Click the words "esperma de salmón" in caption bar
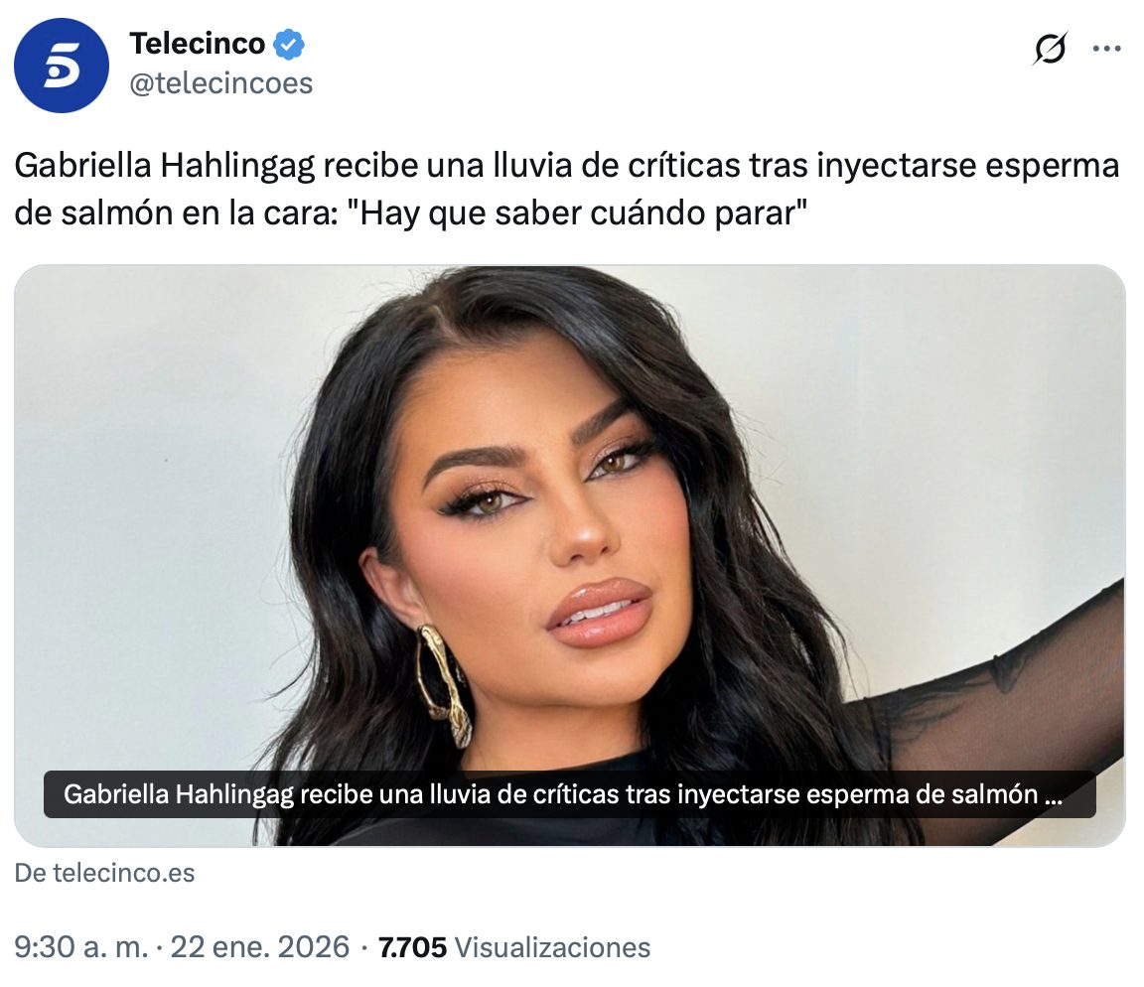 pyautogui.click(x=922, y=794)
